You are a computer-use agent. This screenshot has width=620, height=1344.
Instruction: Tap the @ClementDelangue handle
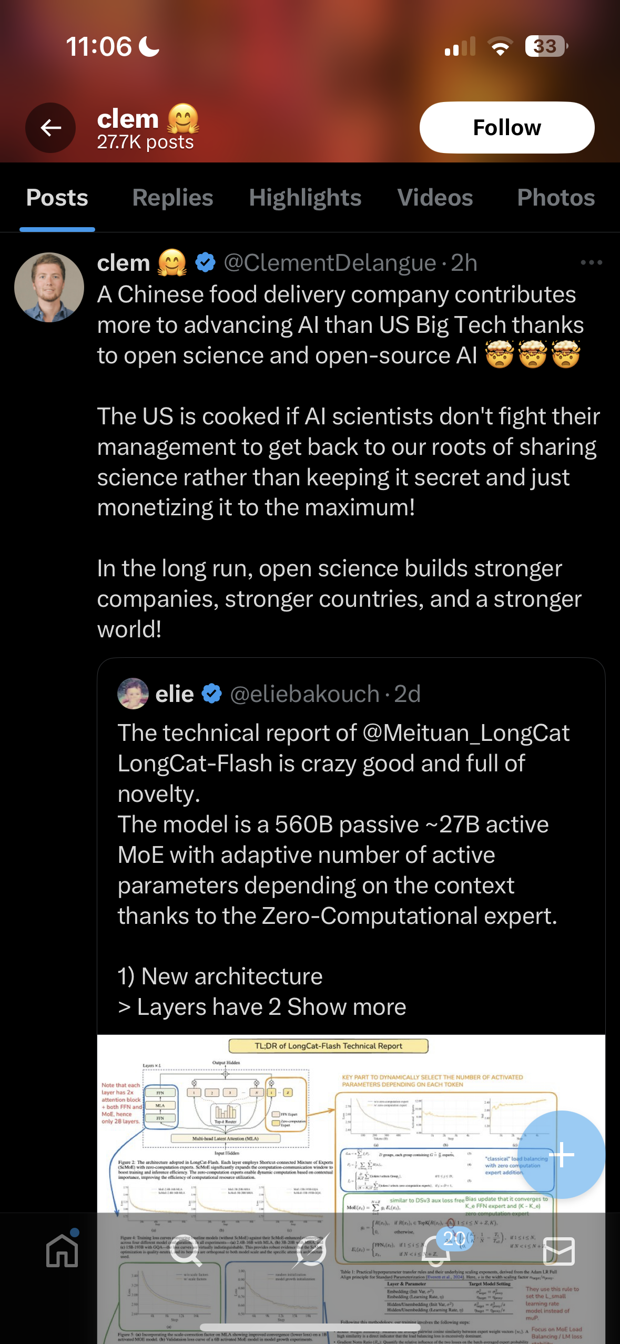(x=330, y=263)
